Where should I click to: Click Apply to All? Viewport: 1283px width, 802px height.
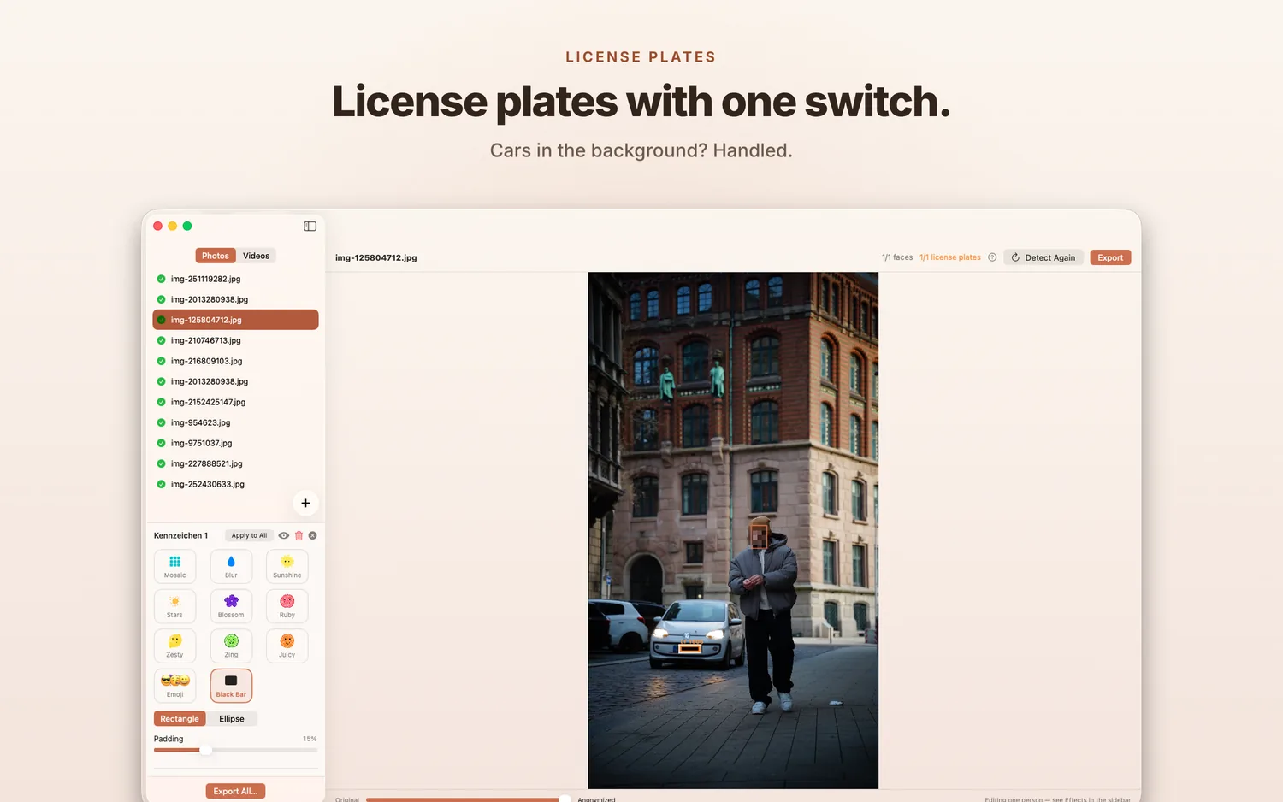[249, 535]
